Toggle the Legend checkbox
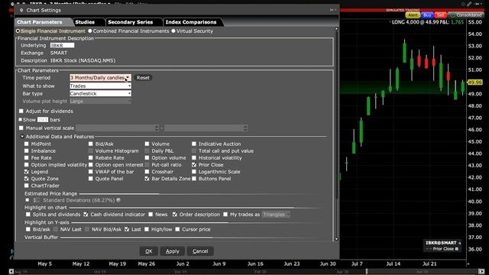This screenshot has width=489, height=275. click(x=27, y=171)
